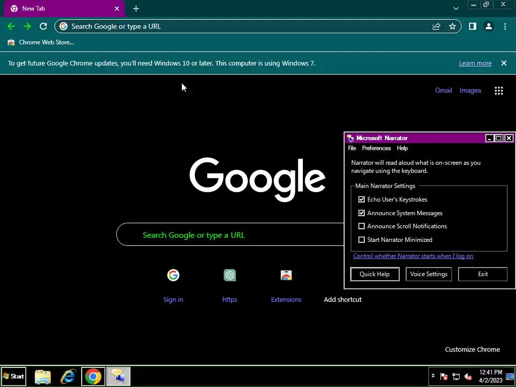Switch to Chrome via taskbar icon
This screenshot has height=387, width=516.
tap(93, 376)
